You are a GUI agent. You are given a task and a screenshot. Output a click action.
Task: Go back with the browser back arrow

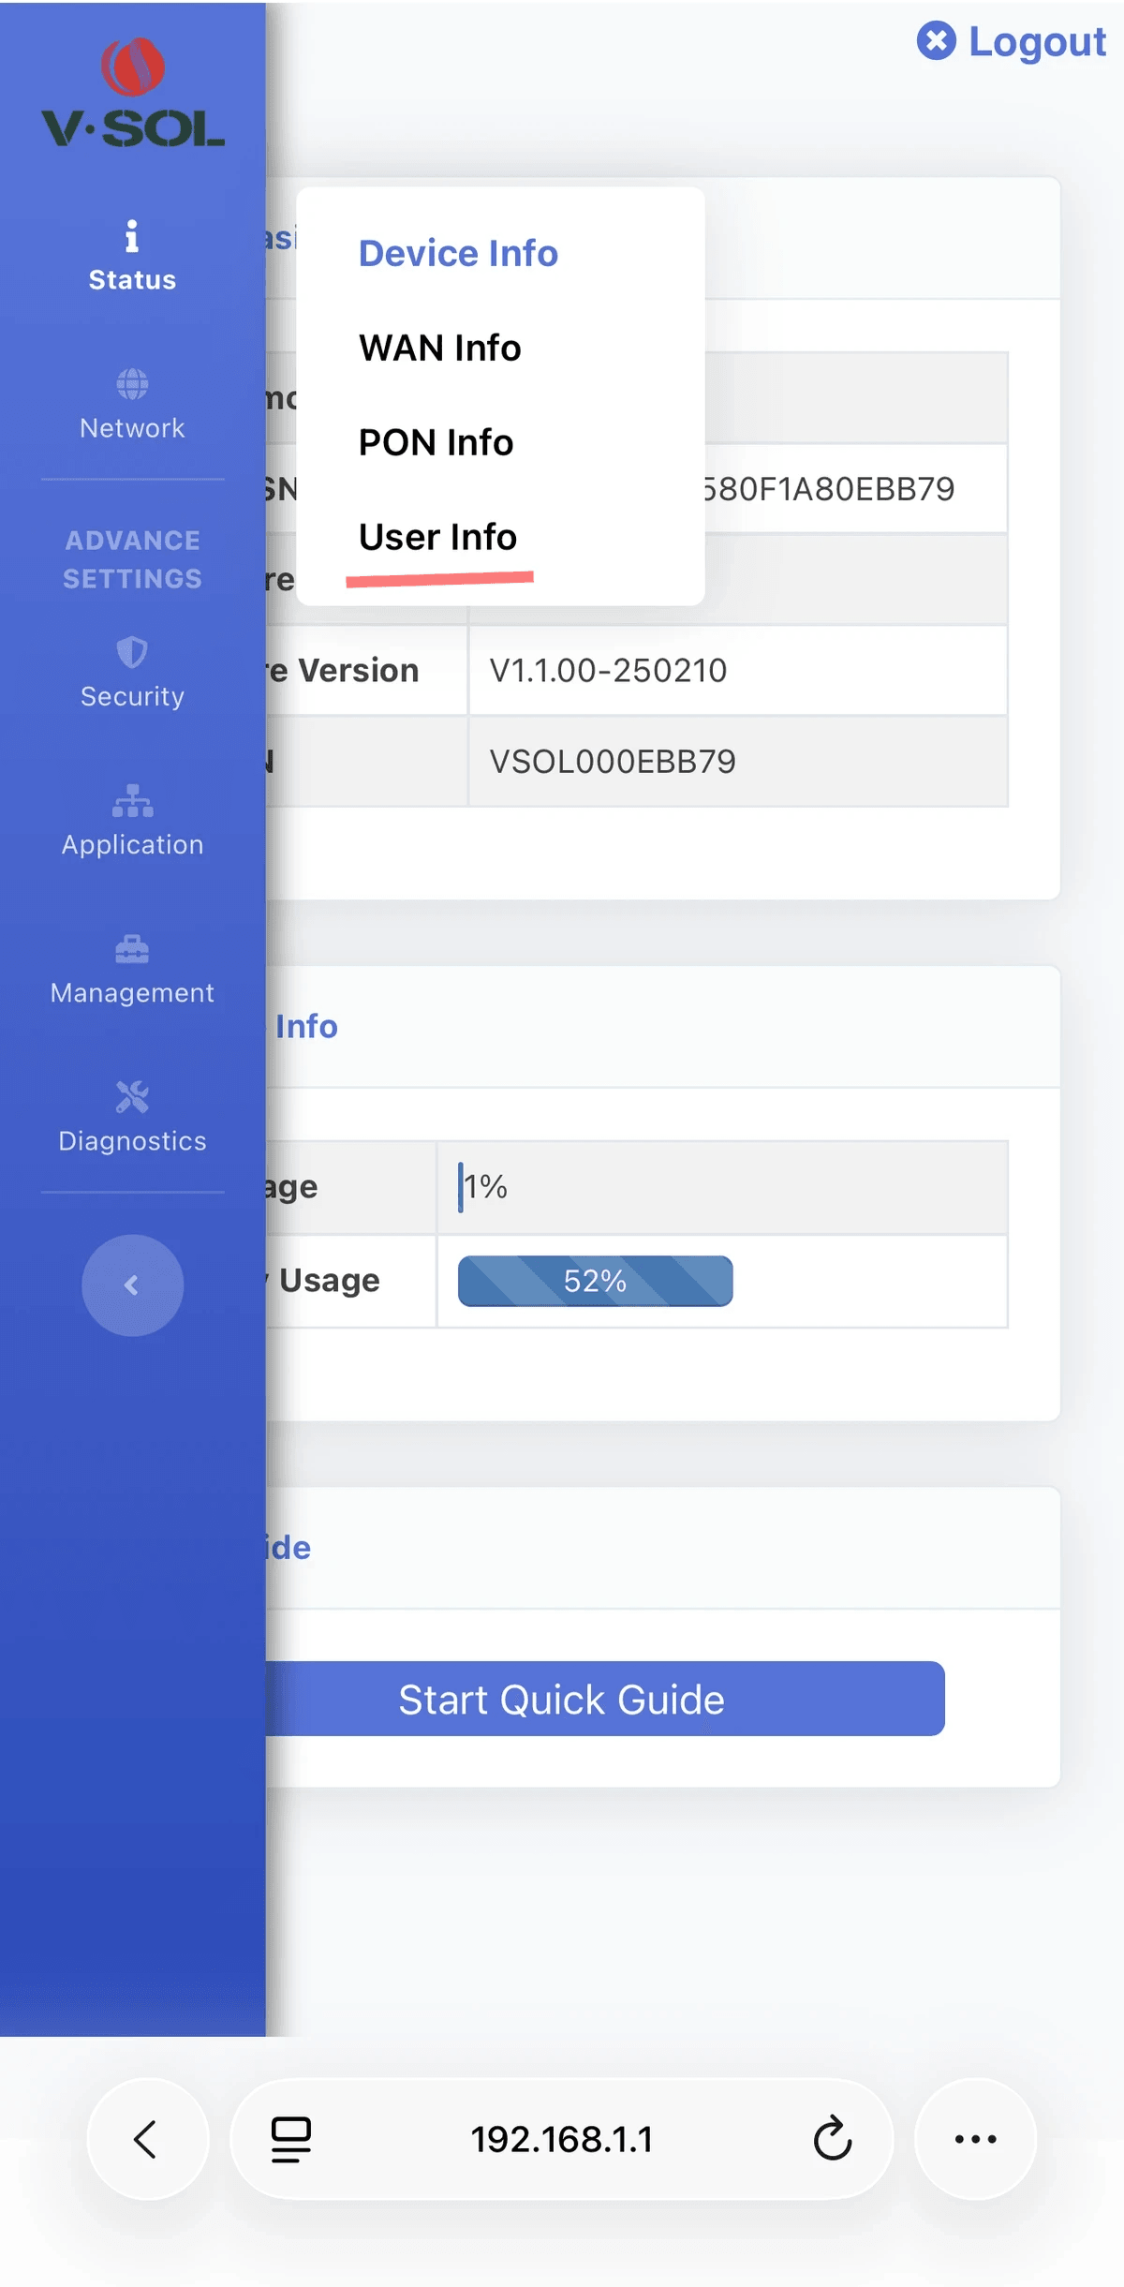tap(147, 2139)
